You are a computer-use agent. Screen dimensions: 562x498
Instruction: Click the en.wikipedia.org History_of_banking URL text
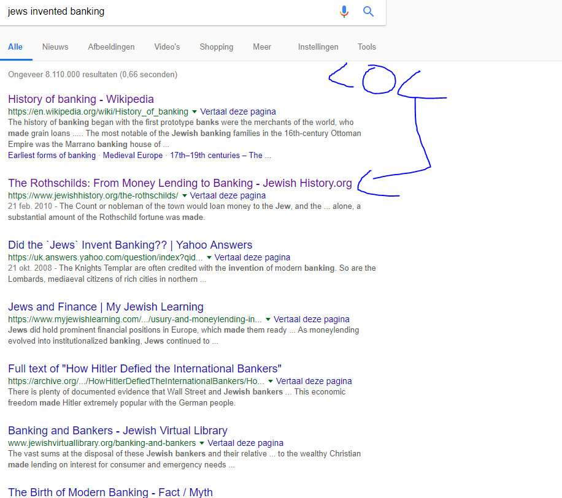click(x=98, y=111)
